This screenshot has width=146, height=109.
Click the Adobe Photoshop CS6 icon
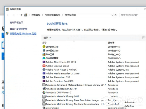coord(44,77)
